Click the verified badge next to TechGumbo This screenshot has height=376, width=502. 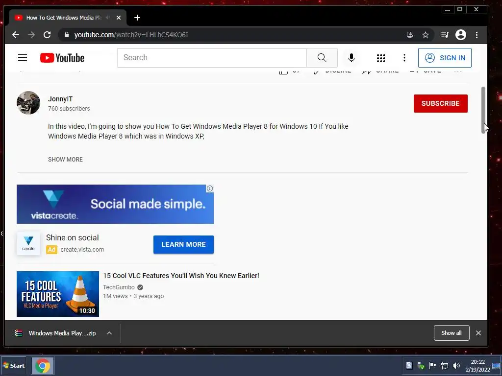[x=140, y=287]
